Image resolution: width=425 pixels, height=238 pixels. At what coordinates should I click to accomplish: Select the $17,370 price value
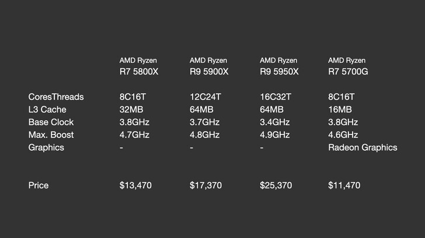point(205,186)
